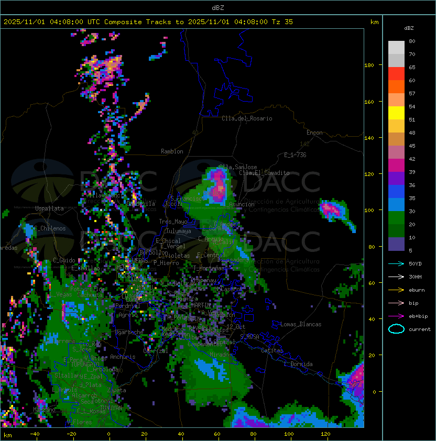
Task: Click the 'Clla.El_Cavadito' map label
Action: (264, 173)
